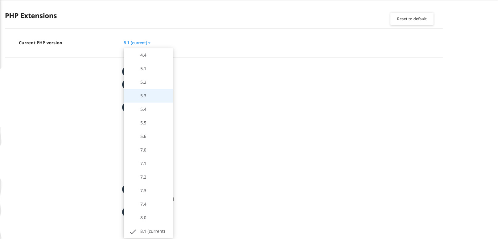Pick the highlighted 5.3 version
This screenshot has width=498, height=239.
tap(148, 96)
